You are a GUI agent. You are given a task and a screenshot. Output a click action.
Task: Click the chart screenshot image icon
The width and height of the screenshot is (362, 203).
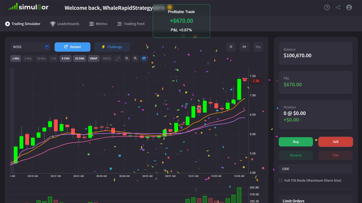tap(144, 58)
